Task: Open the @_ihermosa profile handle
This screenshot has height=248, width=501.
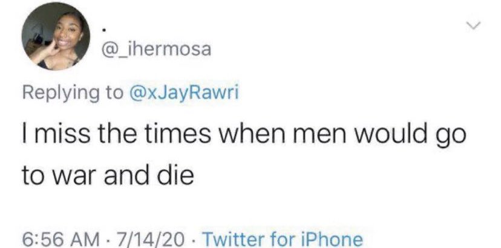Action: coord(156,50)
